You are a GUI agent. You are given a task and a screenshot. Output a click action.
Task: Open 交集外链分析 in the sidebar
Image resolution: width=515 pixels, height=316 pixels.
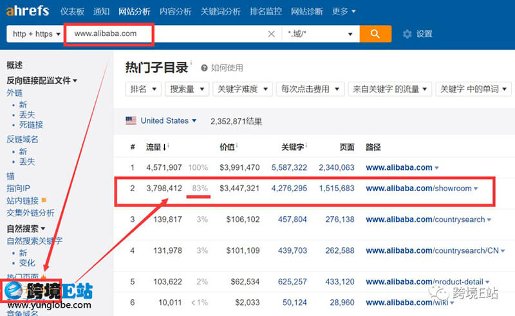[30, 213]
